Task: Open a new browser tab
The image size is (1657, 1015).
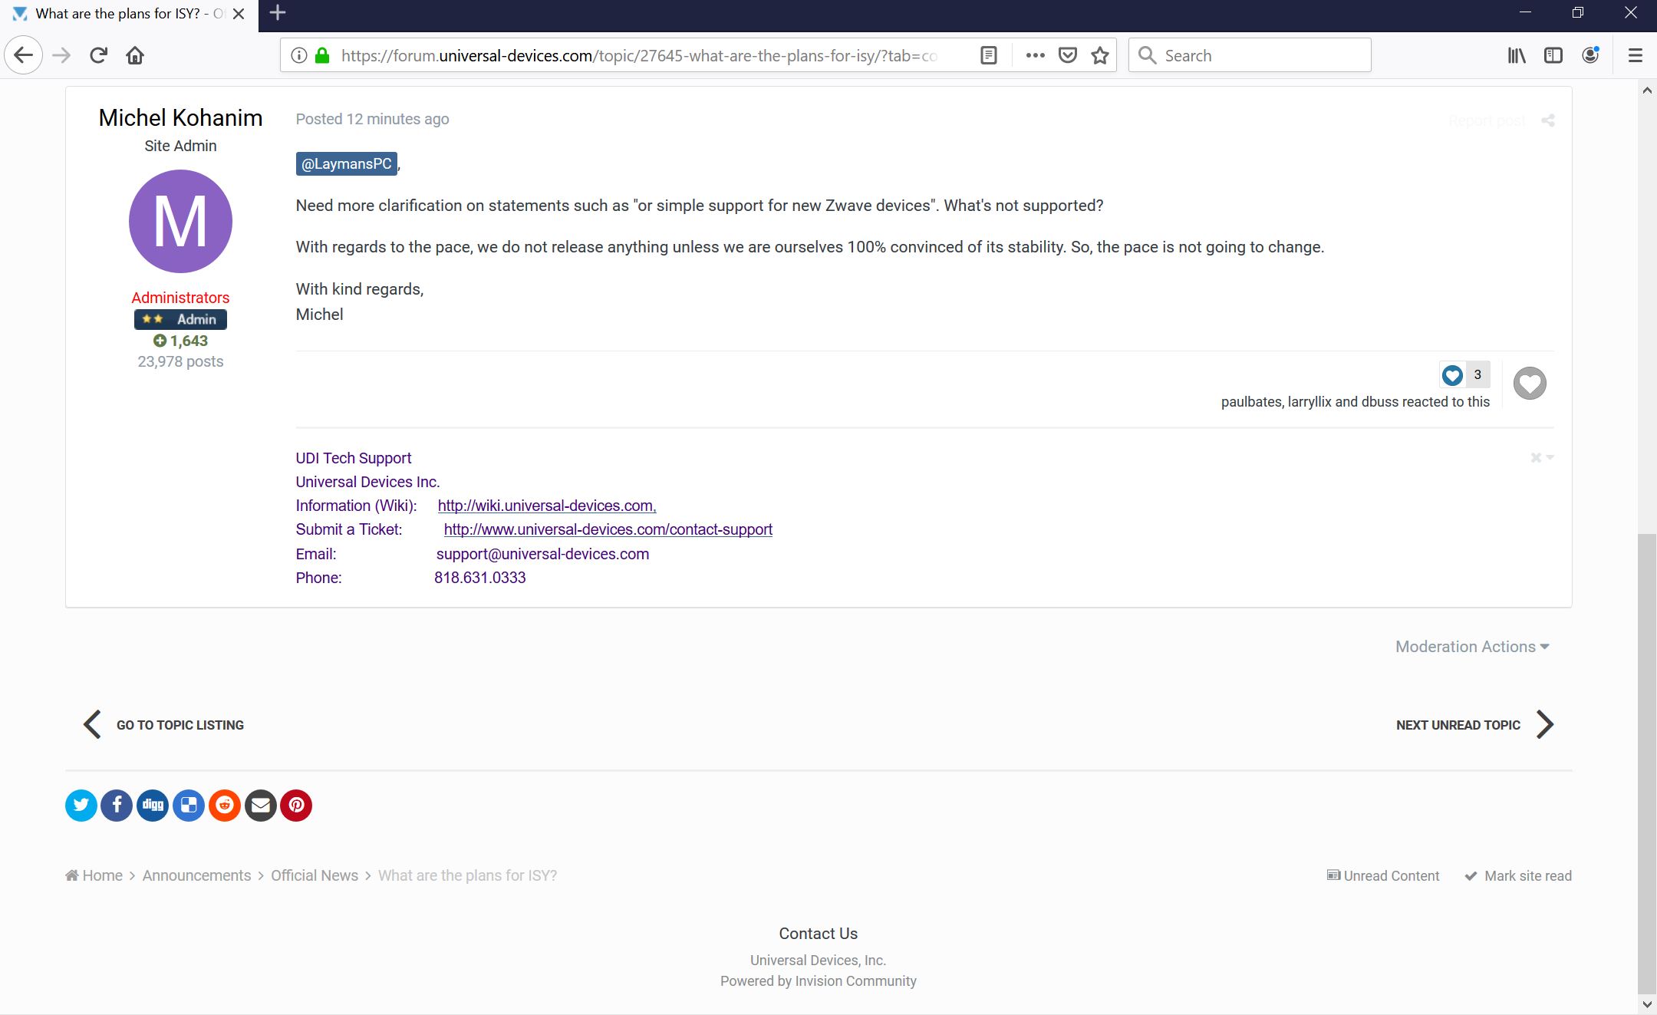Action: 278,12
